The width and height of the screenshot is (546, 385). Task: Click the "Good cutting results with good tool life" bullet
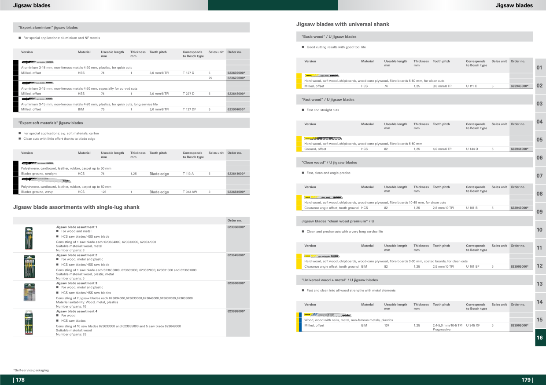coord(336,47)
